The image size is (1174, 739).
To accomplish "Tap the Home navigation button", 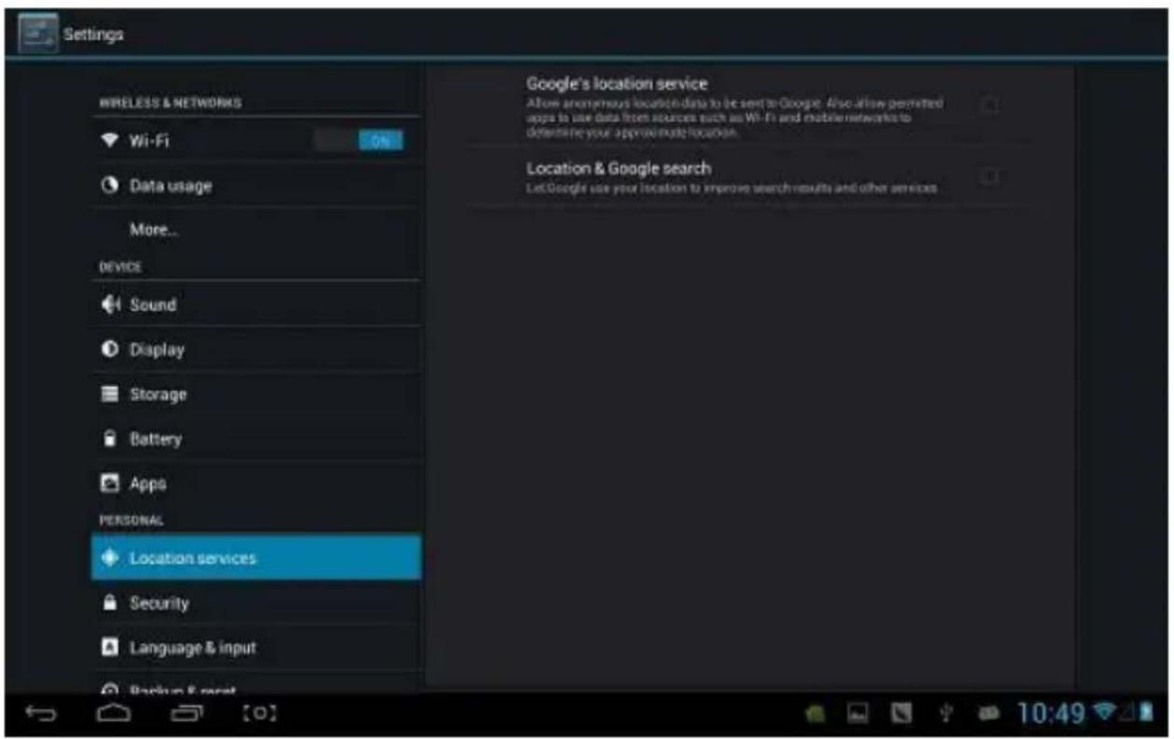I will point(113,715).
